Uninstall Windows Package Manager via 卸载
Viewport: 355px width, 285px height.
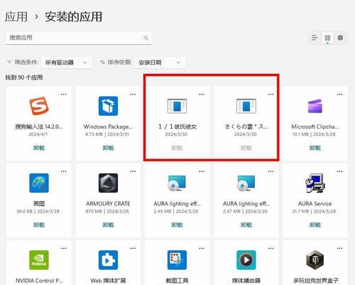click(108, 148)
